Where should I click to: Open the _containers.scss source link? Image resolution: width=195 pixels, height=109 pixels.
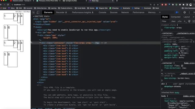tap(186, 33)
